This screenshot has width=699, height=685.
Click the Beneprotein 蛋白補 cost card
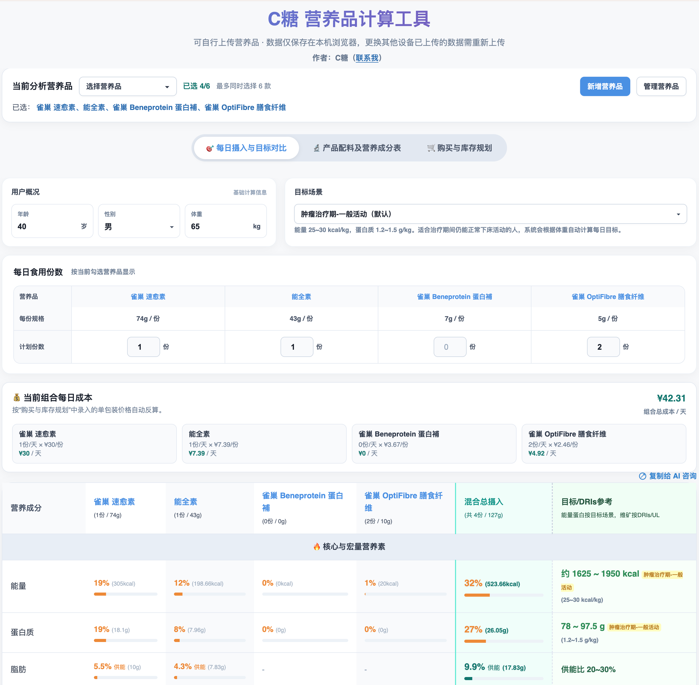coord(434,444)
